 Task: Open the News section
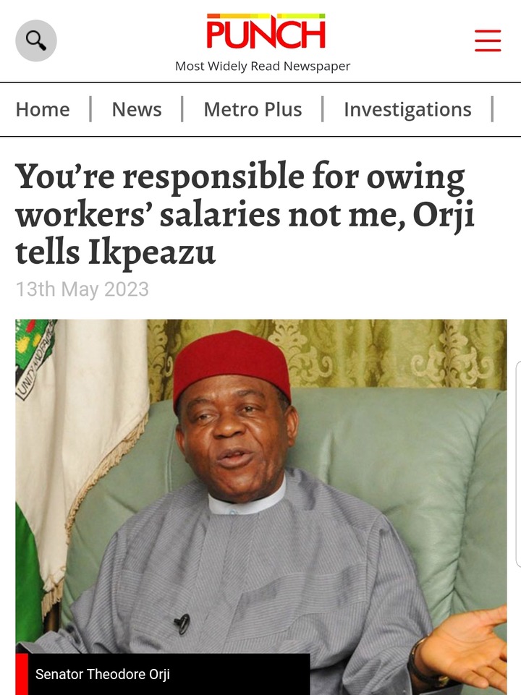pos(137,109)
